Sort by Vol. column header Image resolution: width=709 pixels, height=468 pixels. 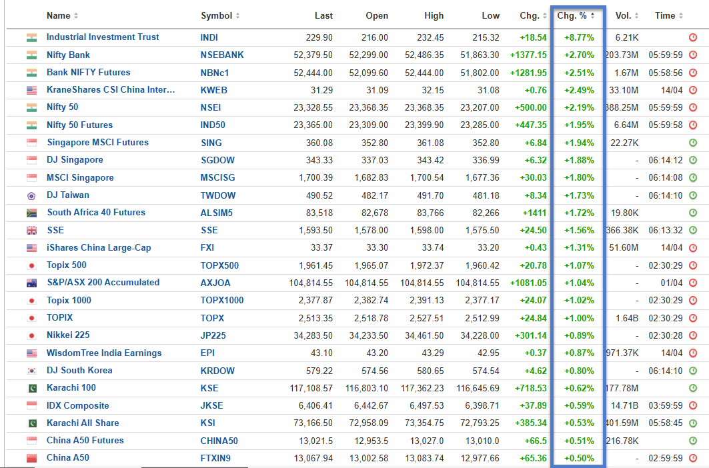coord(627,16)
